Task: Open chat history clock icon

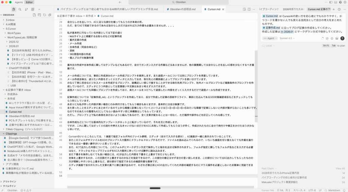Action: (339, 9)
